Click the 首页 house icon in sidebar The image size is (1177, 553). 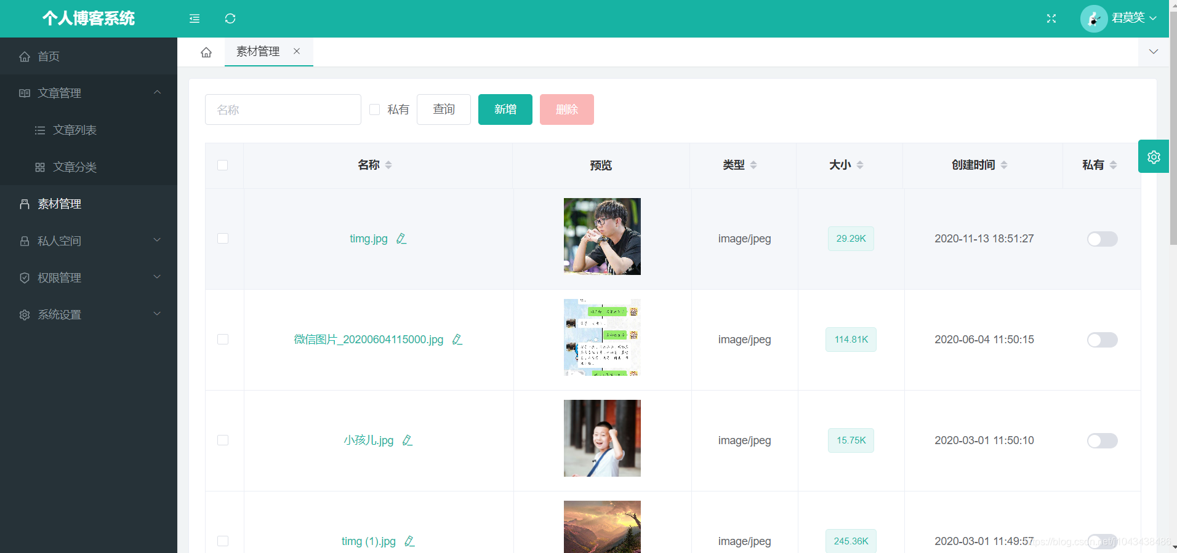coord(25,57)
